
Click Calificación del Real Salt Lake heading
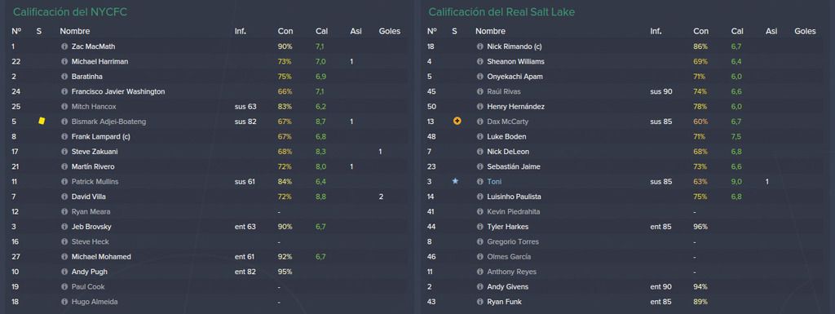[501, 11]
